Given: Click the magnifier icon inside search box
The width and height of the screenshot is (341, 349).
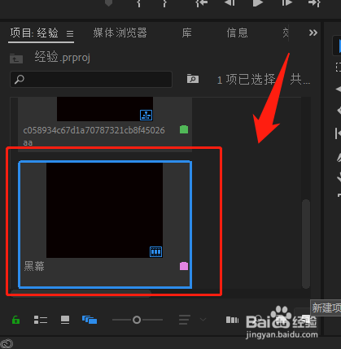Looking at the screenshot, I should [x=20, y=80].
